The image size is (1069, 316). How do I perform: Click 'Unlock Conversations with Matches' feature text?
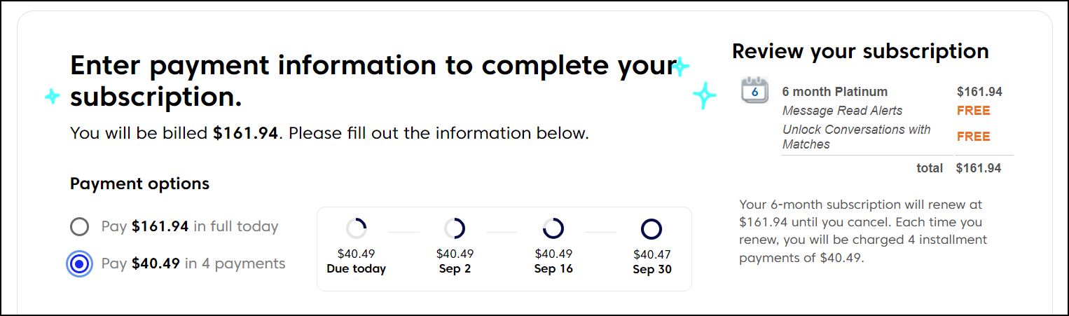[857, 137]
